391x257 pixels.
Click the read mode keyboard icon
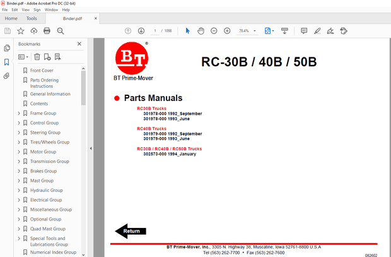(x=284, y=31)
